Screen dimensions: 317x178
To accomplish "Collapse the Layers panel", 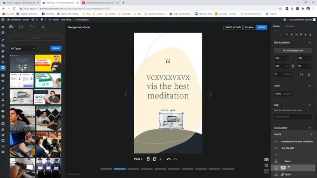I will pyautogui.click(x=311, y=134).
